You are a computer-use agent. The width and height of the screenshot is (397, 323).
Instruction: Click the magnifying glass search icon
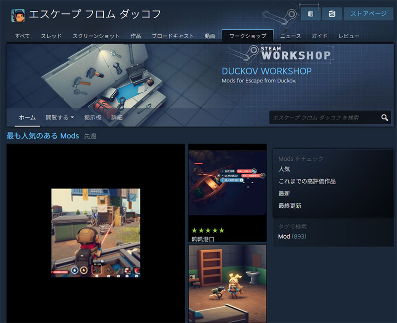[x=385, y=118]
